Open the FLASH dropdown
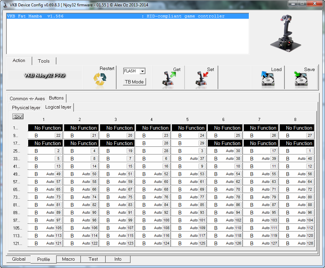The height and width of the screenshot is (268, 325). [x=142, y=71]
